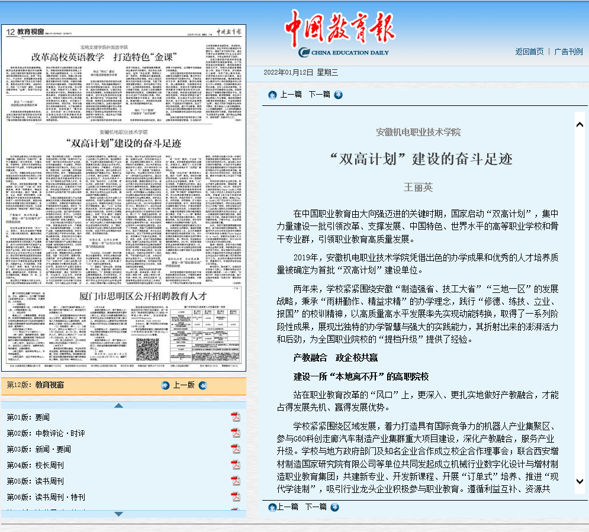Select “双高计划”建设的奋斗足迹 on page thumbnail

[124, 143]
